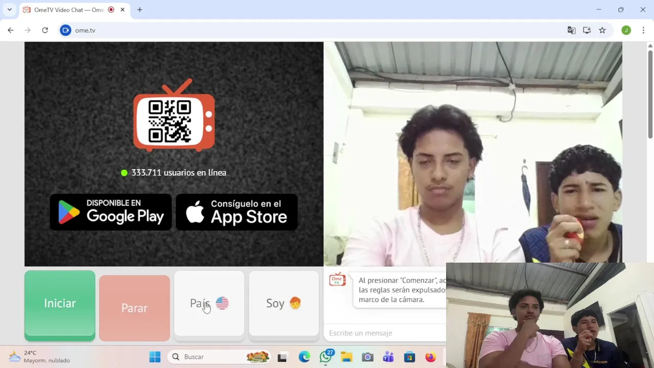Click the App Store download badge

237,212
